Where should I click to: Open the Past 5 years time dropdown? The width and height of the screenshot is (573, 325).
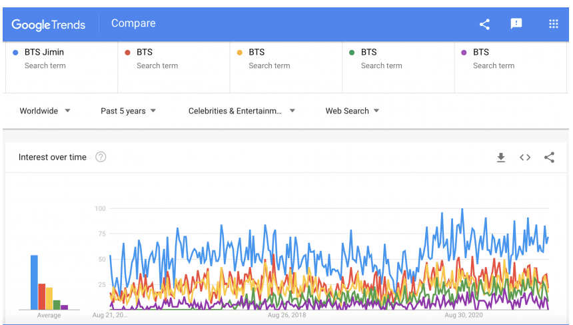coord(129,111)
